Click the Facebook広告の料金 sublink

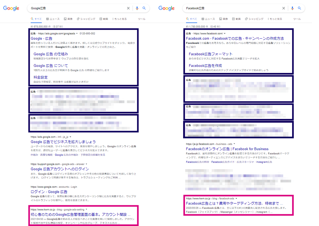pyautogui.click(x=197, y=162)
